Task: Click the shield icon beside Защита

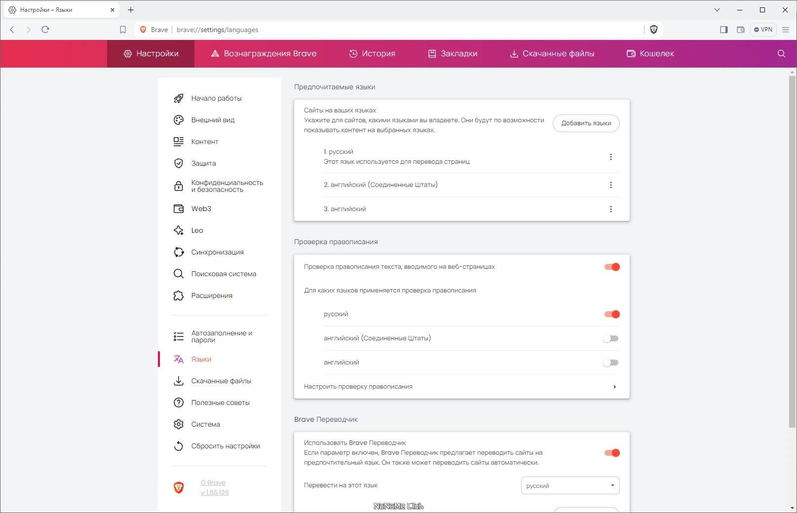Action: (179, 163)
